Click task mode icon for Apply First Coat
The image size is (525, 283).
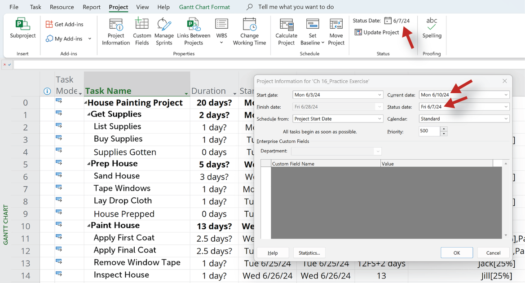[x=59, y=236]
